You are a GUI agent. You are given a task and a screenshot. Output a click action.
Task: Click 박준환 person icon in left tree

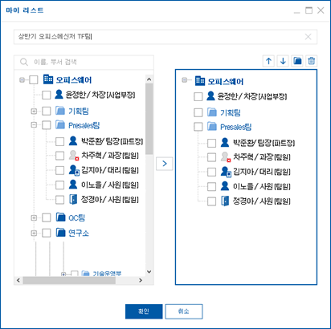[73, 140]
